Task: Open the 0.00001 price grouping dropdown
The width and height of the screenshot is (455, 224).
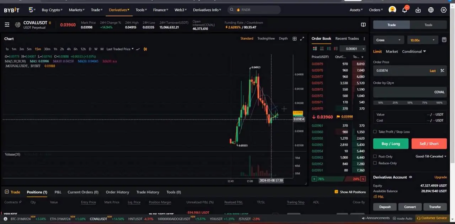Action: coord(353,49)
